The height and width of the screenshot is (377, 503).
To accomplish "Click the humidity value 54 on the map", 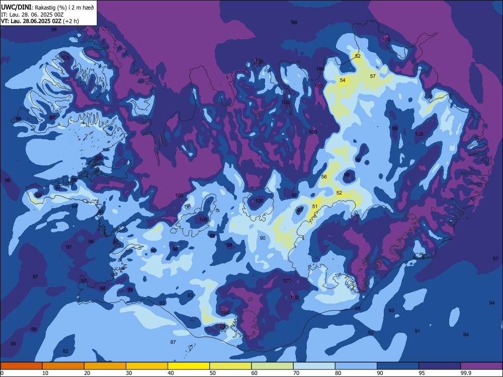I will pos(343,80).
